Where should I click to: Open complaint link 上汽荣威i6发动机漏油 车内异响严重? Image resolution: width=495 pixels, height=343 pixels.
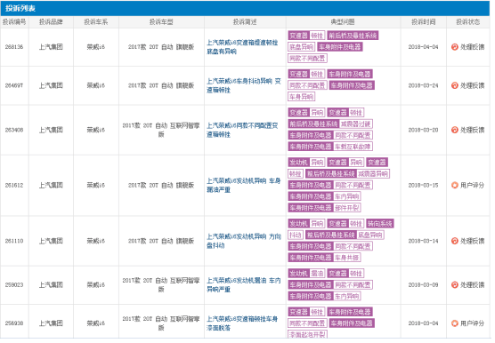pyautogui.click(x=243, y=284)
